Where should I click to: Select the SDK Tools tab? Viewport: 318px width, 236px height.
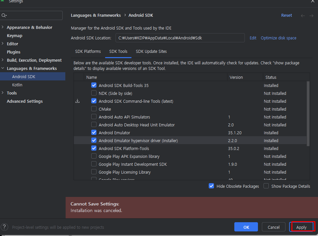coord(118,52)
